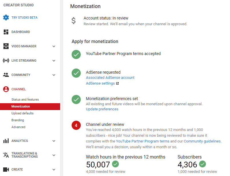Image resolution: width=230 pixels, height=176 pixels.
Task: Click the 1,000 needed for review text
Action: tap(197, 172)
